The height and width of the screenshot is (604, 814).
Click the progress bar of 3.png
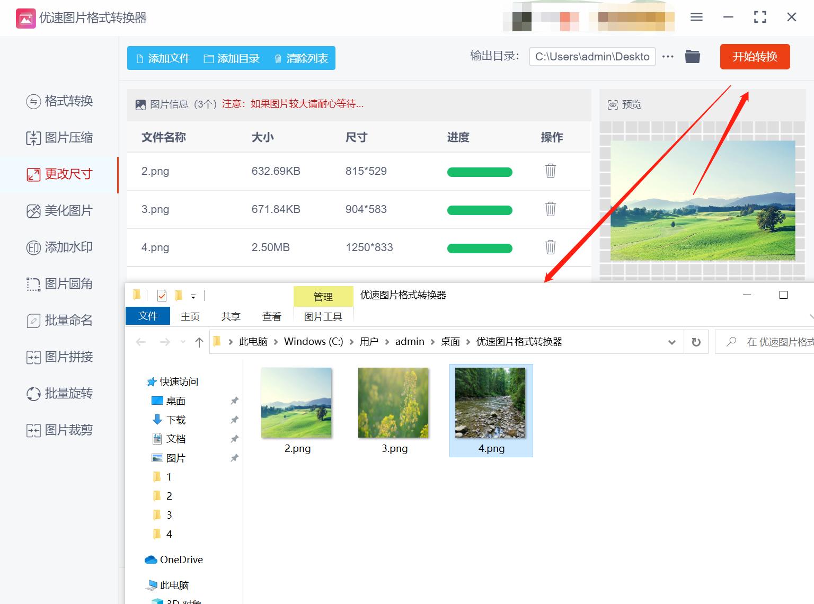coord(480,210)
